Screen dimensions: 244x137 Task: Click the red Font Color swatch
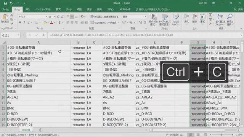(x=51, y=23)
